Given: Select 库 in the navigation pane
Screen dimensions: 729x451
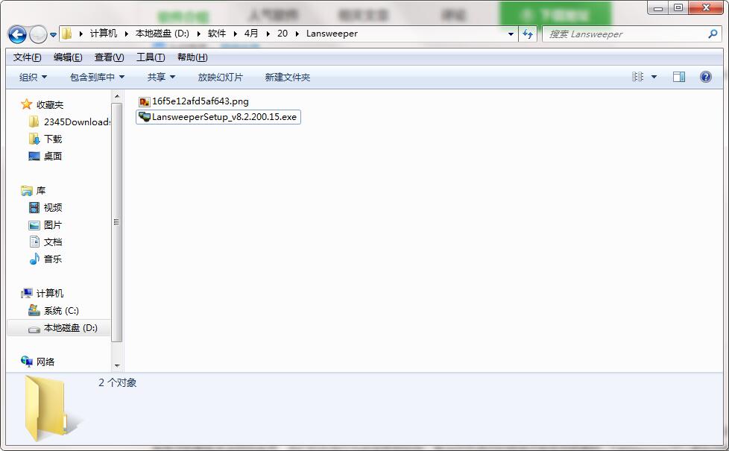Looking at the screenshot, I should click(x=34, y=191).
